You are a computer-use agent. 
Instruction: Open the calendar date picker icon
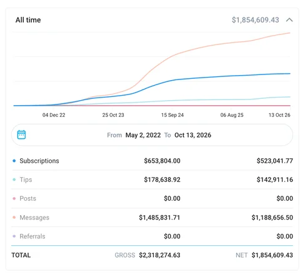21,134
